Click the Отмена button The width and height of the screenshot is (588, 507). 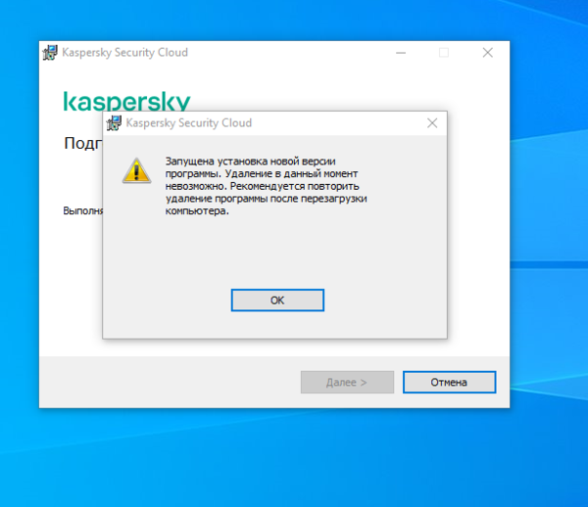coord(449,382)
